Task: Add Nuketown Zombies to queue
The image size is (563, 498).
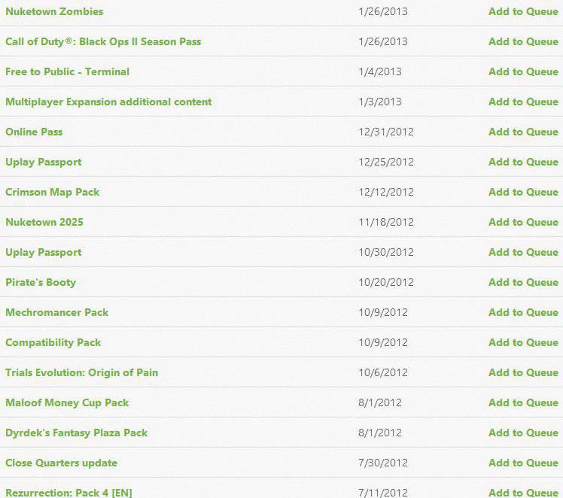Action: pos(523,11)
